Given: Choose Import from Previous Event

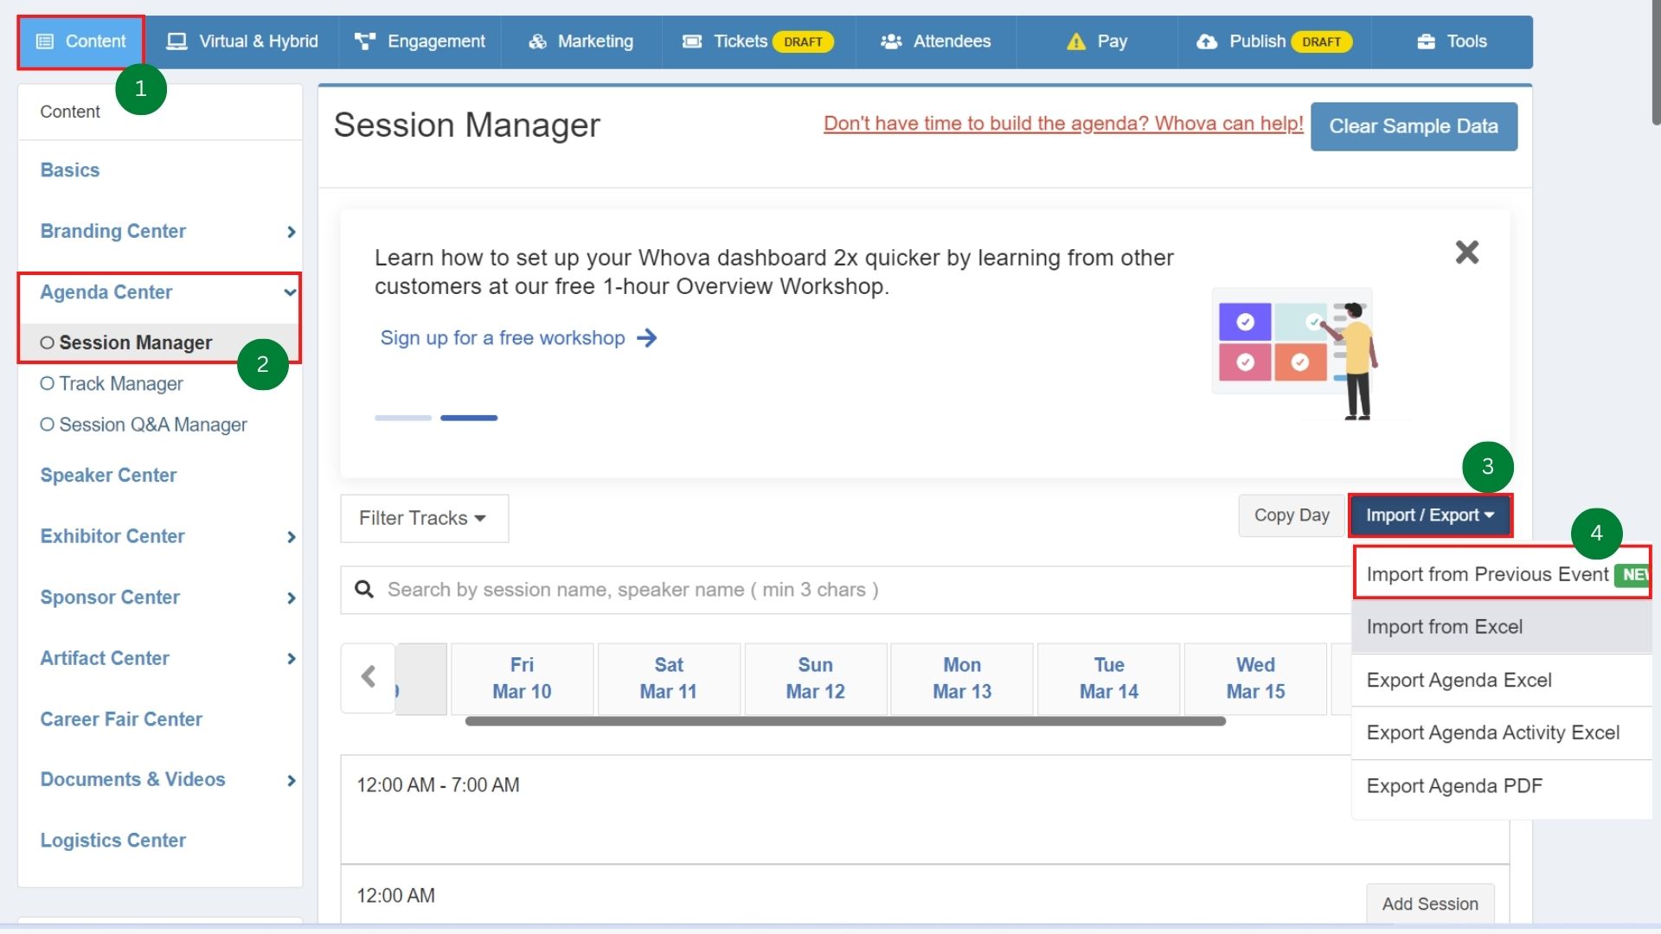Looking at the screenshot, I should (x=1502, y=574).
